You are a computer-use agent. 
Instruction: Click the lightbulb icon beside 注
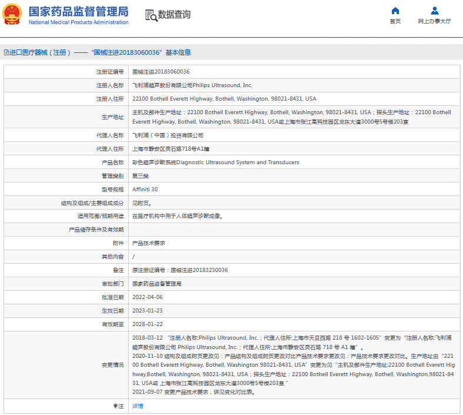tap(115, 406)
